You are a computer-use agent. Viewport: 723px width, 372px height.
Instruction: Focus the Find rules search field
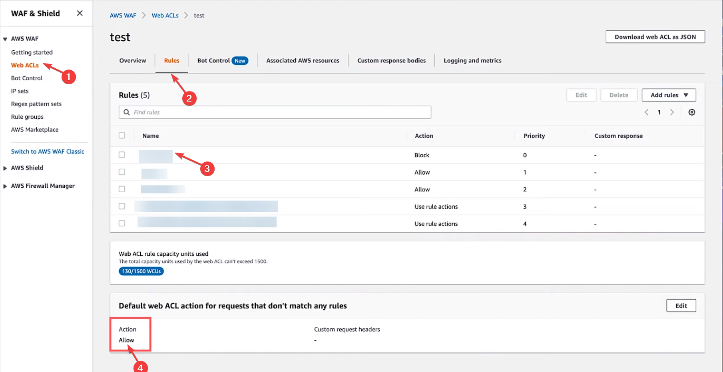pos(275,112)
